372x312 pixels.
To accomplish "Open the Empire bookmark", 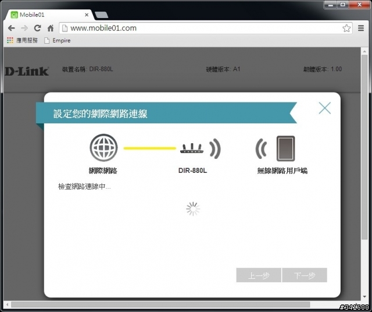I will pos(57,40).
